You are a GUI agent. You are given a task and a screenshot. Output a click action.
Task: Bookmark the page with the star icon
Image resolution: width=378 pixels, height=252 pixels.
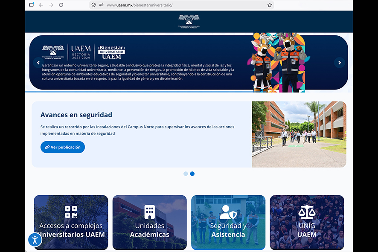[x=270, y=5]
